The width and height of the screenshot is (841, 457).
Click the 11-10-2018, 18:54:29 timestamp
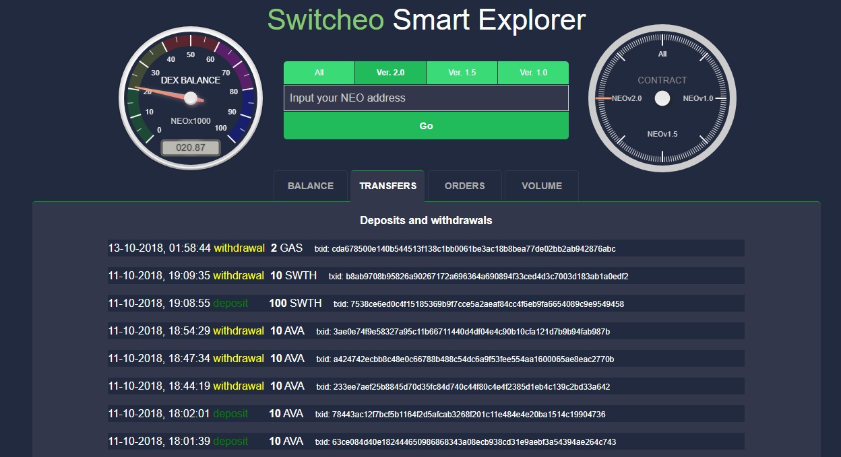160,331
